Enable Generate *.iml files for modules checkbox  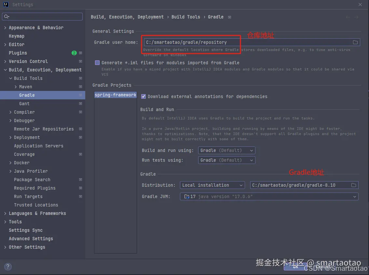tap(97, 63)
